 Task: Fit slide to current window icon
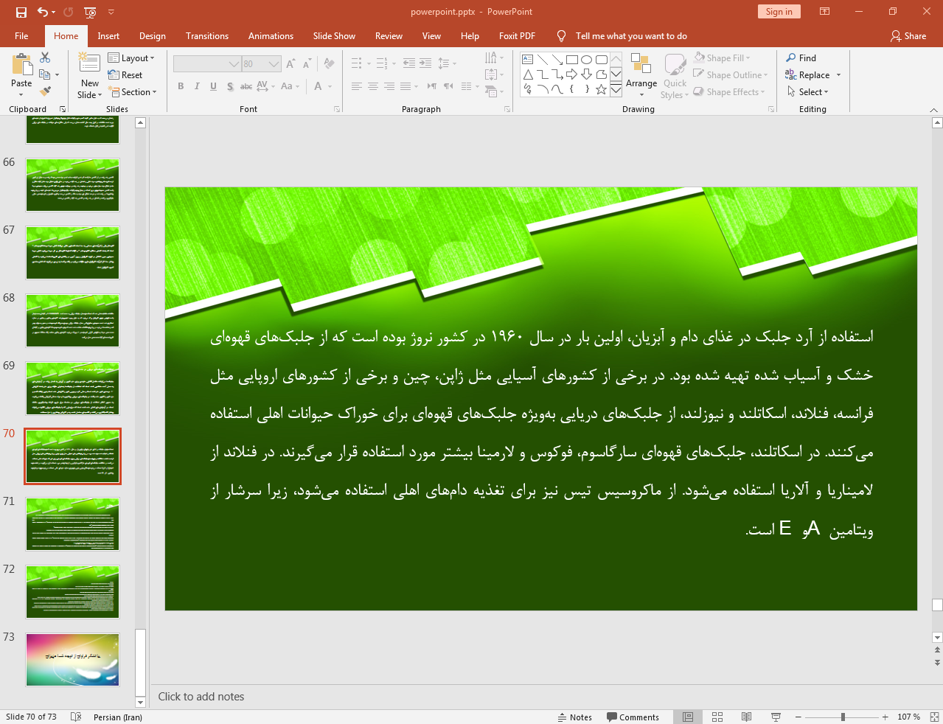click(x=934, y=717)
